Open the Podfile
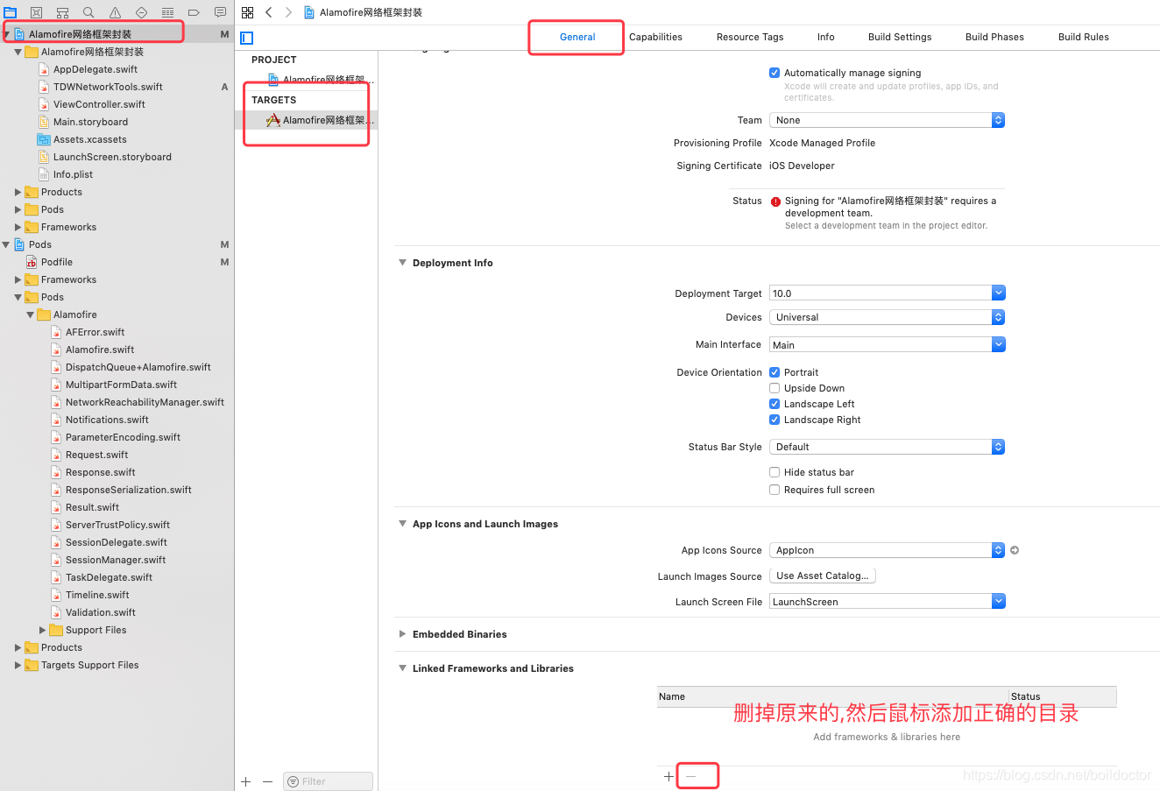 [56, 262]
